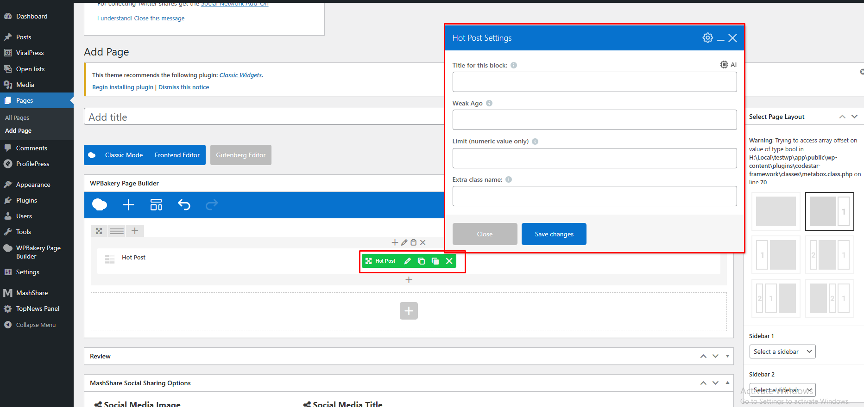The width and height of the screenshot is (864, 407).
Task: Click the Save changes button
Action: (554, 234)
